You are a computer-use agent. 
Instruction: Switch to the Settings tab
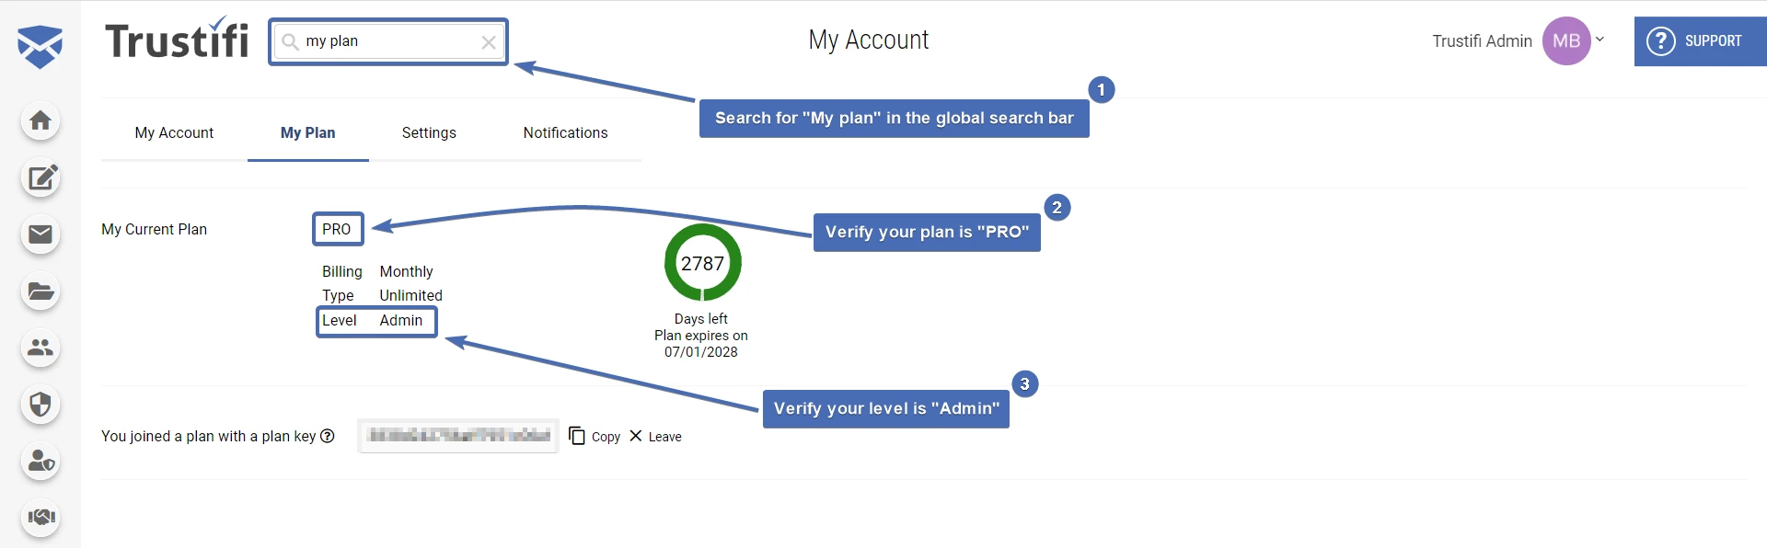pos(429,132)
